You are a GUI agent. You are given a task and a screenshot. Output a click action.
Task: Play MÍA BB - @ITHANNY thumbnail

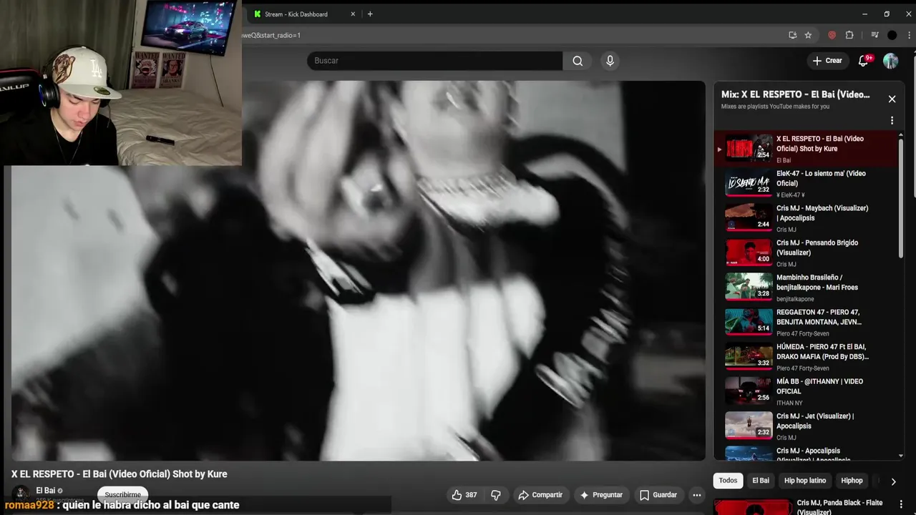749,391
